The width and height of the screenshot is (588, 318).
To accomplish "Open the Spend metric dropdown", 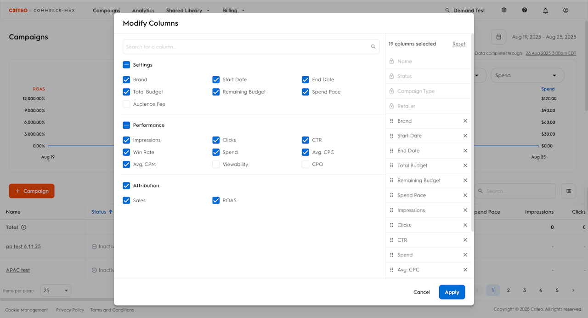I will (527, 75).
